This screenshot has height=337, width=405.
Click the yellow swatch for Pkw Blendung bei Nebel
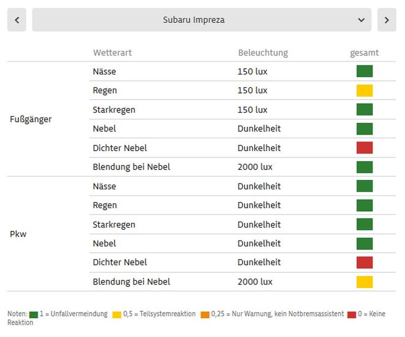pos(364,281)
